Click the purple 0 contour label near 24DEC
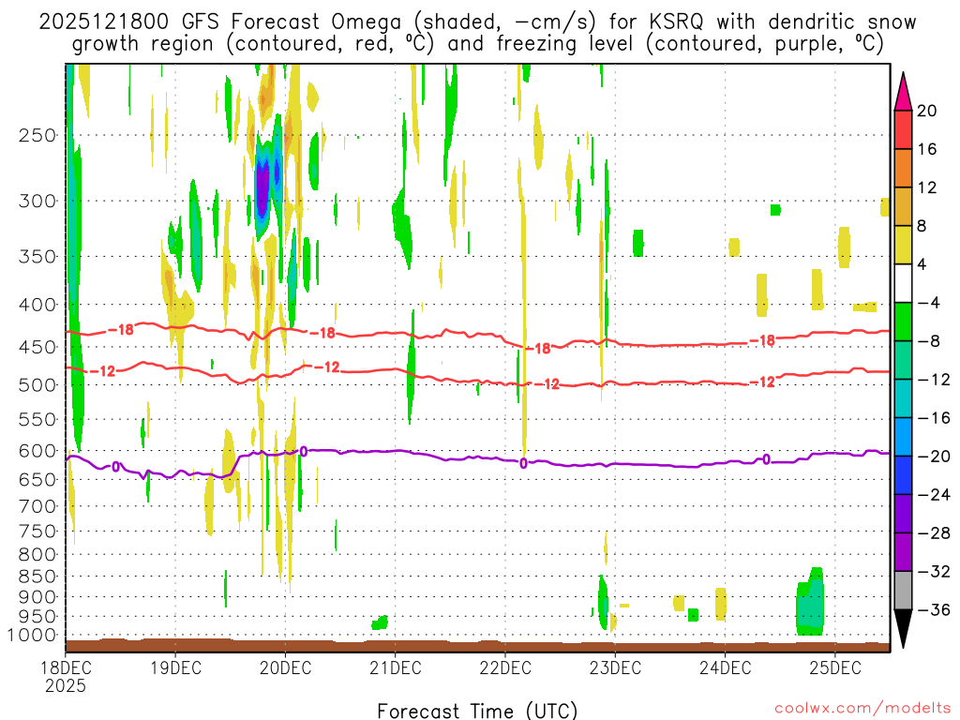Screen dimensions: 960x720 766,459
